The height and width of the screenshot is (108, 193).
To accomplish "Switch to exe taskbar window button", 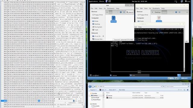I will click(139, 75).
